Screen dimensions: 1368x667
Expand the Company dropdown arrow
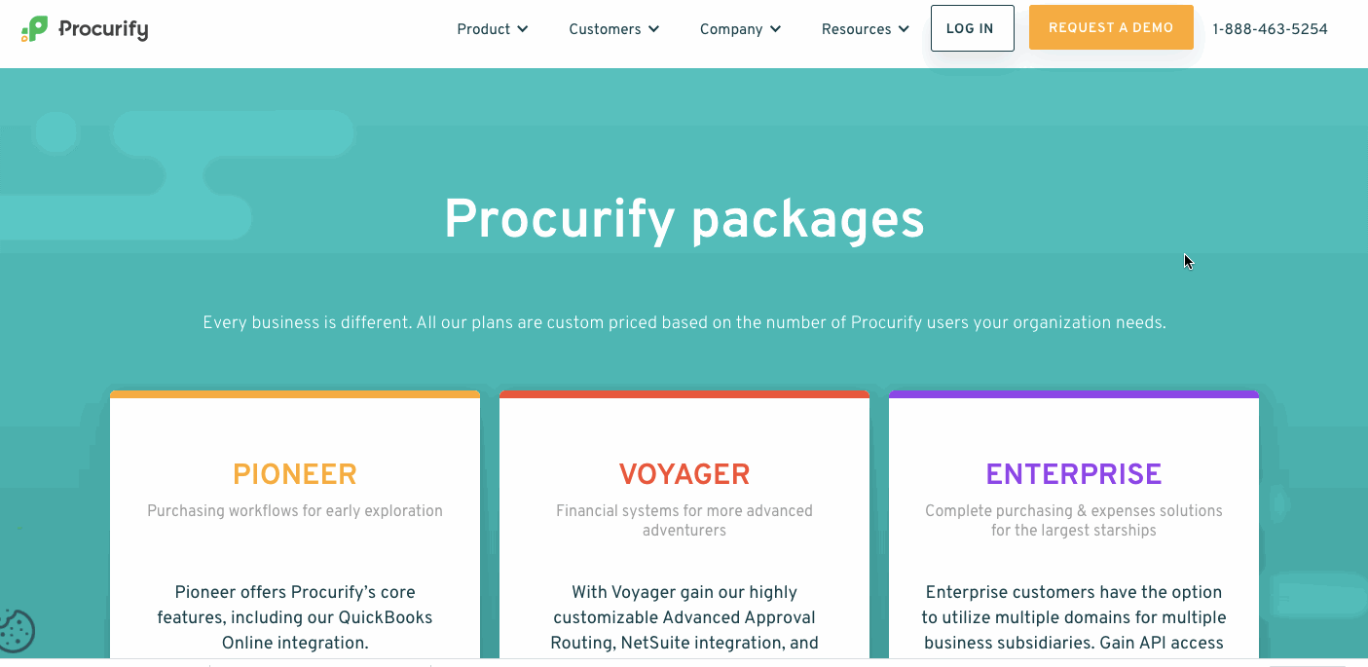coord(775,29)
